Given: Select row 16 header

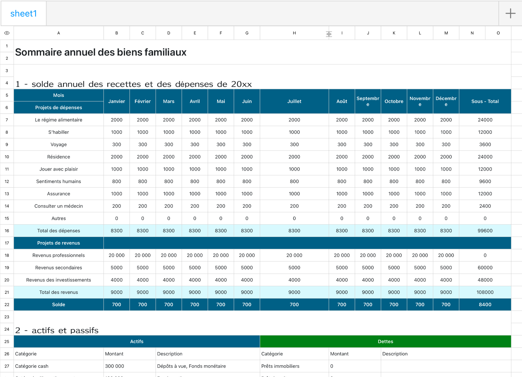Looking at the screenshot, I should click(7, 231).
